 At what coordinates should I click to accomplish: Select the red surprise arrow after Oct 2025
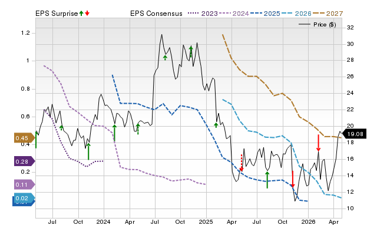(x=293, y=179)
